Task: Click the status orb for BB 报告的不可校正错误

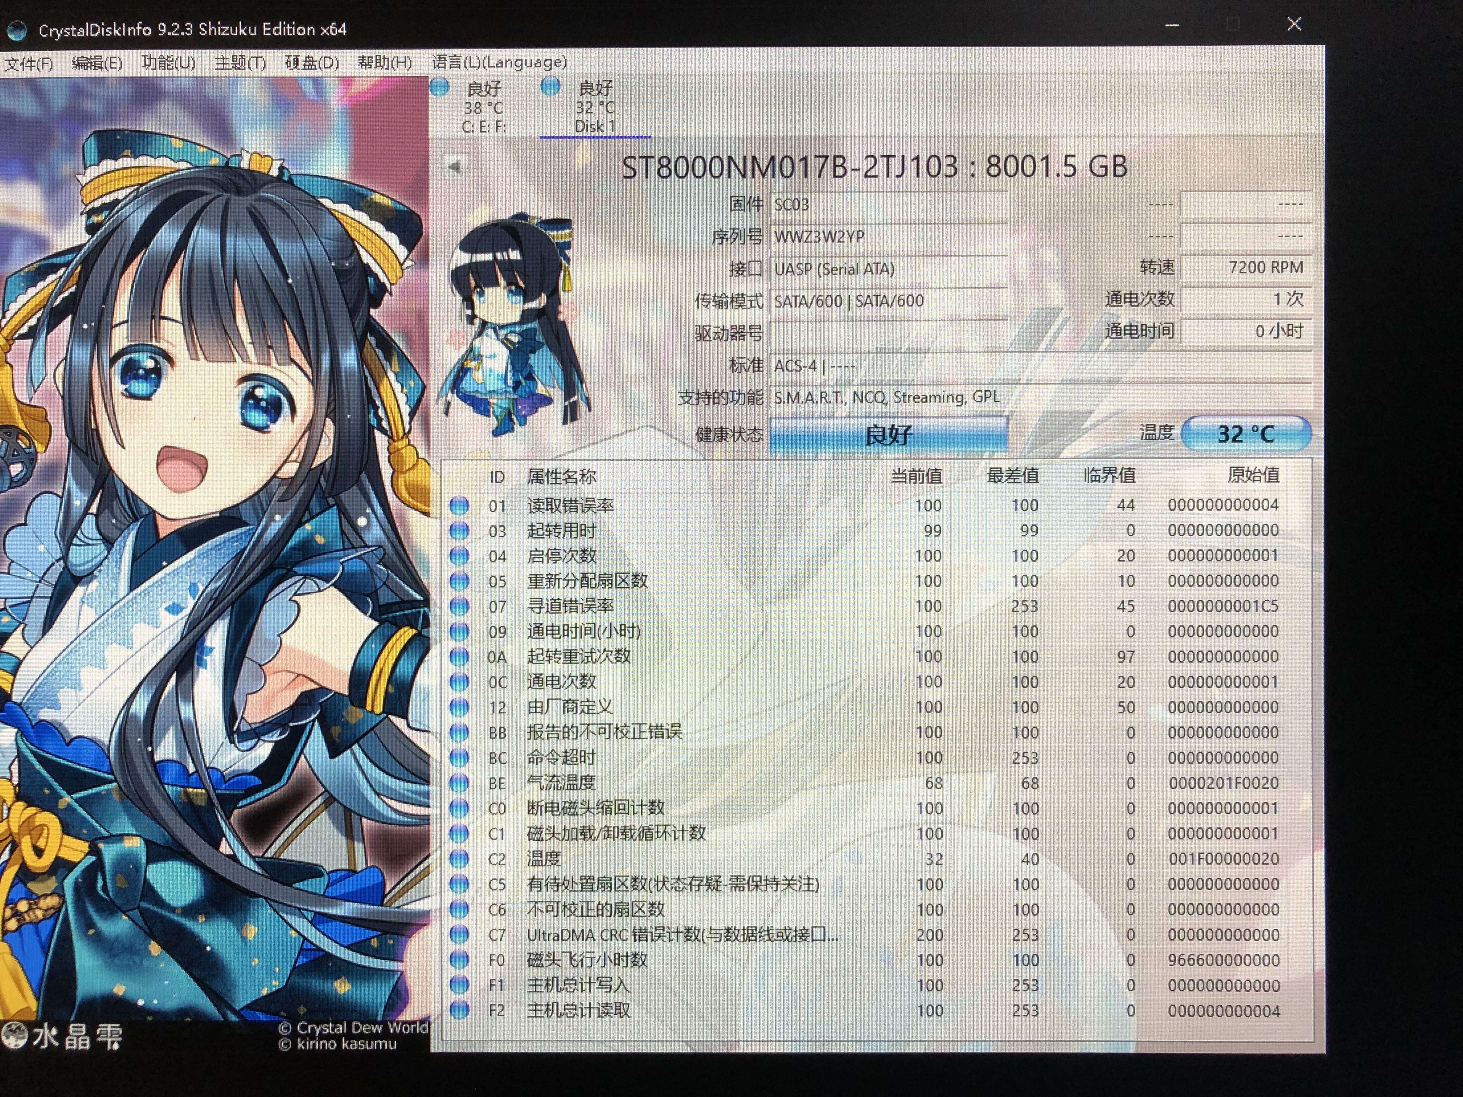Action: [459, 732]
